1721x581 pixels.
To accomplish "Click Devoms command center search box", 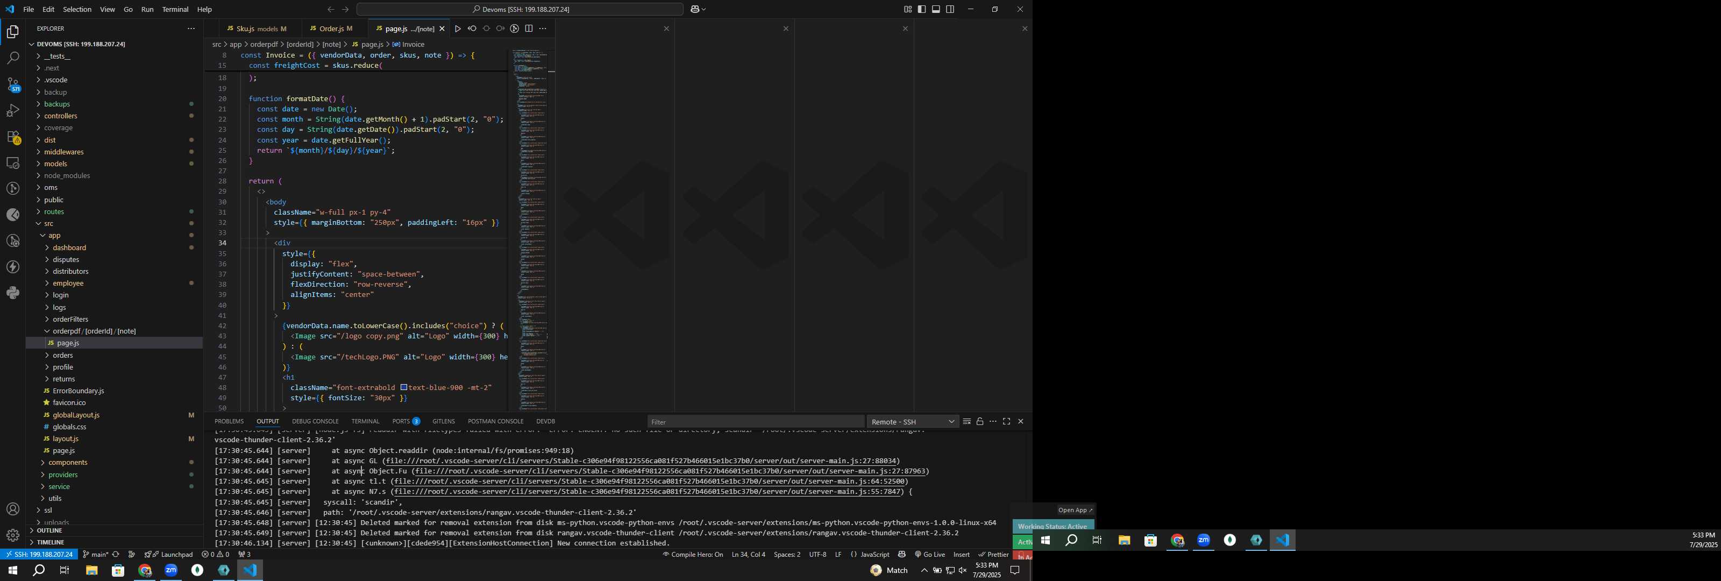I will point(520,9).
